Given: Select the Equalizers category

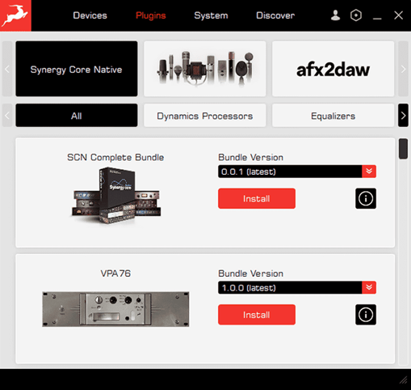Looking at the screenshot, I should (x=333, y=116).
